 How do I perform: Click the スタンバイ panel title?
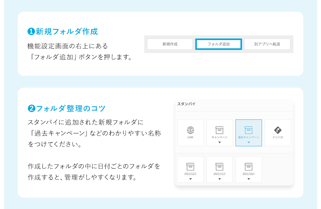click(186, 104)
